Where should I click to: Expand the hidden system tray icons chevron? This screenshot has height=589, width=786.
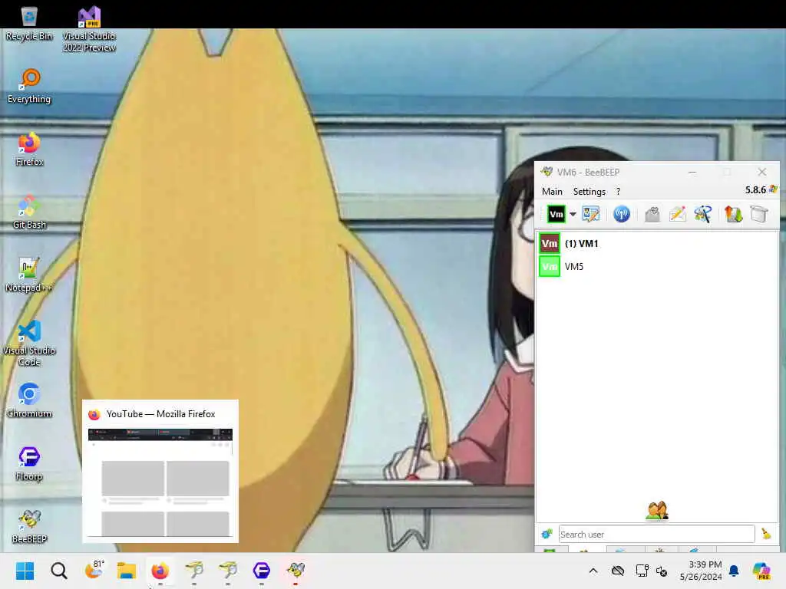pos(593,571)
